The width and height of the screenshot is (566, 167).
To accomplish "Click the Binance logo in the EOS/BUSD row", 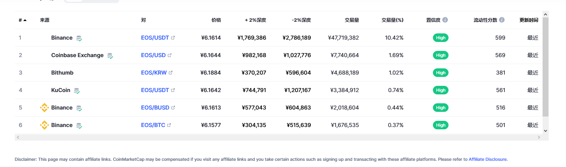I will pos(44,108).
